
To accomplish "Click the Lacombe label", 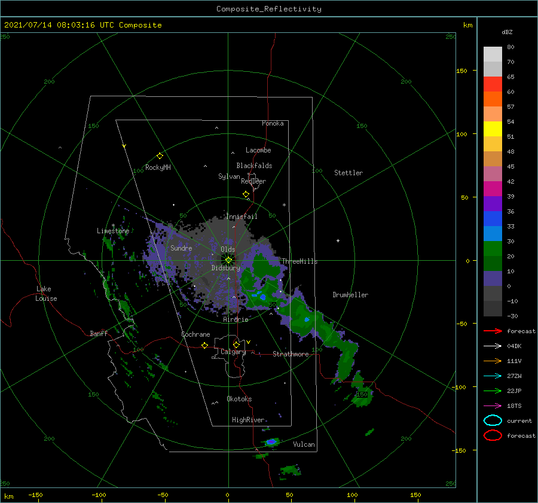I will click(258, 150).
